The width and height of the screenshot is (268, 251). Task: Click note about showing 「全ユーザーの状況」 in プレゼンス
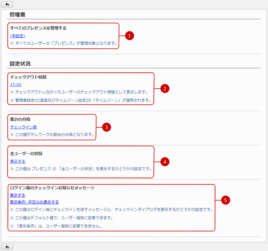point(81,169)
